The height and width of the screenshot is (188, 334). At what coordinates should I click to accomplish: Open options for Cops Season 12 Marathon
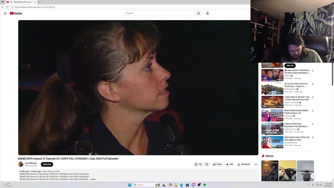tap(313, 70)
